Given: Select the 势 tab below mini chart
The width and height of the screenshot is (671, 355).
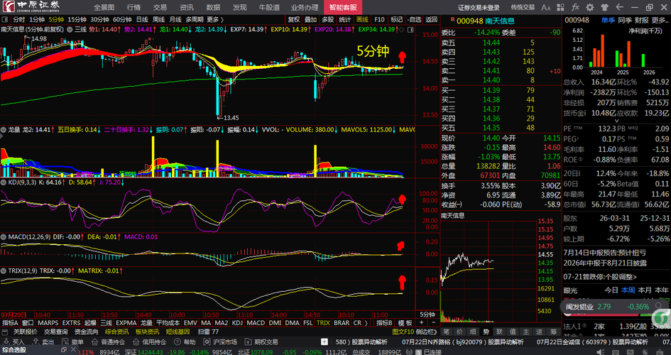Looking at the screenshot, I should click(486, 332).
